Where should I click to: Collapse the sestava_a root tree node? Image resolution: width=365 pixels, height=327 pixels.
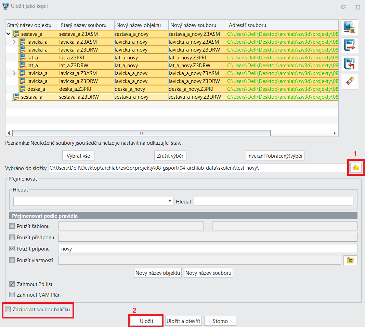coord(8,34)
